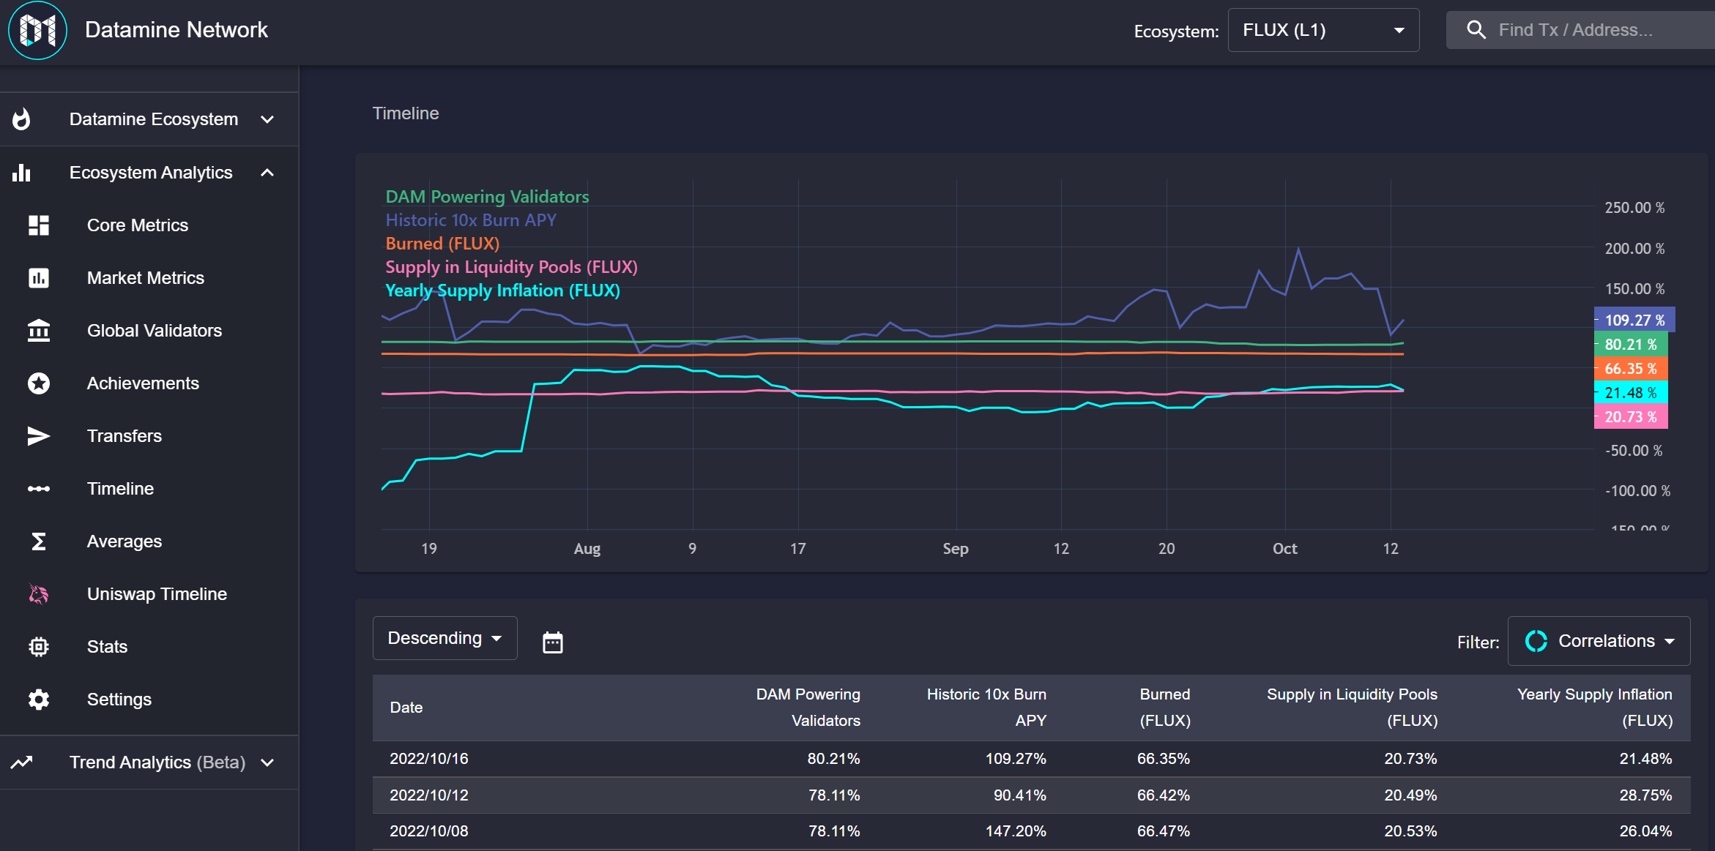1715x851 pixels.
Task: Expand the Trend Analytics (Beta) chevron
Action: pos(267,762)
